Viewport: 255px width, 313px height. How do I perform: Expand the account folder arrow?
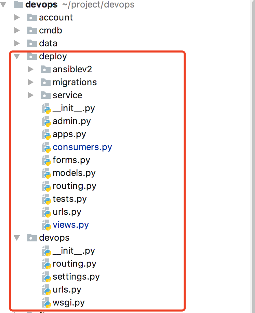click(17, 18)
